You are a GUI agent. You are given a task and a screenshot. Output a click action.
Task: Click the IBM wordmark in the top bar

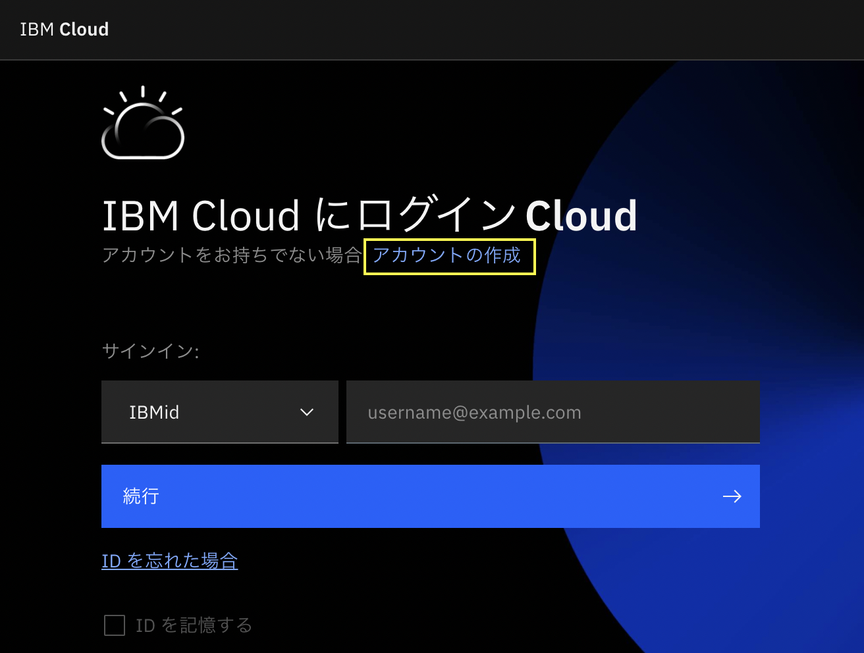36,29
